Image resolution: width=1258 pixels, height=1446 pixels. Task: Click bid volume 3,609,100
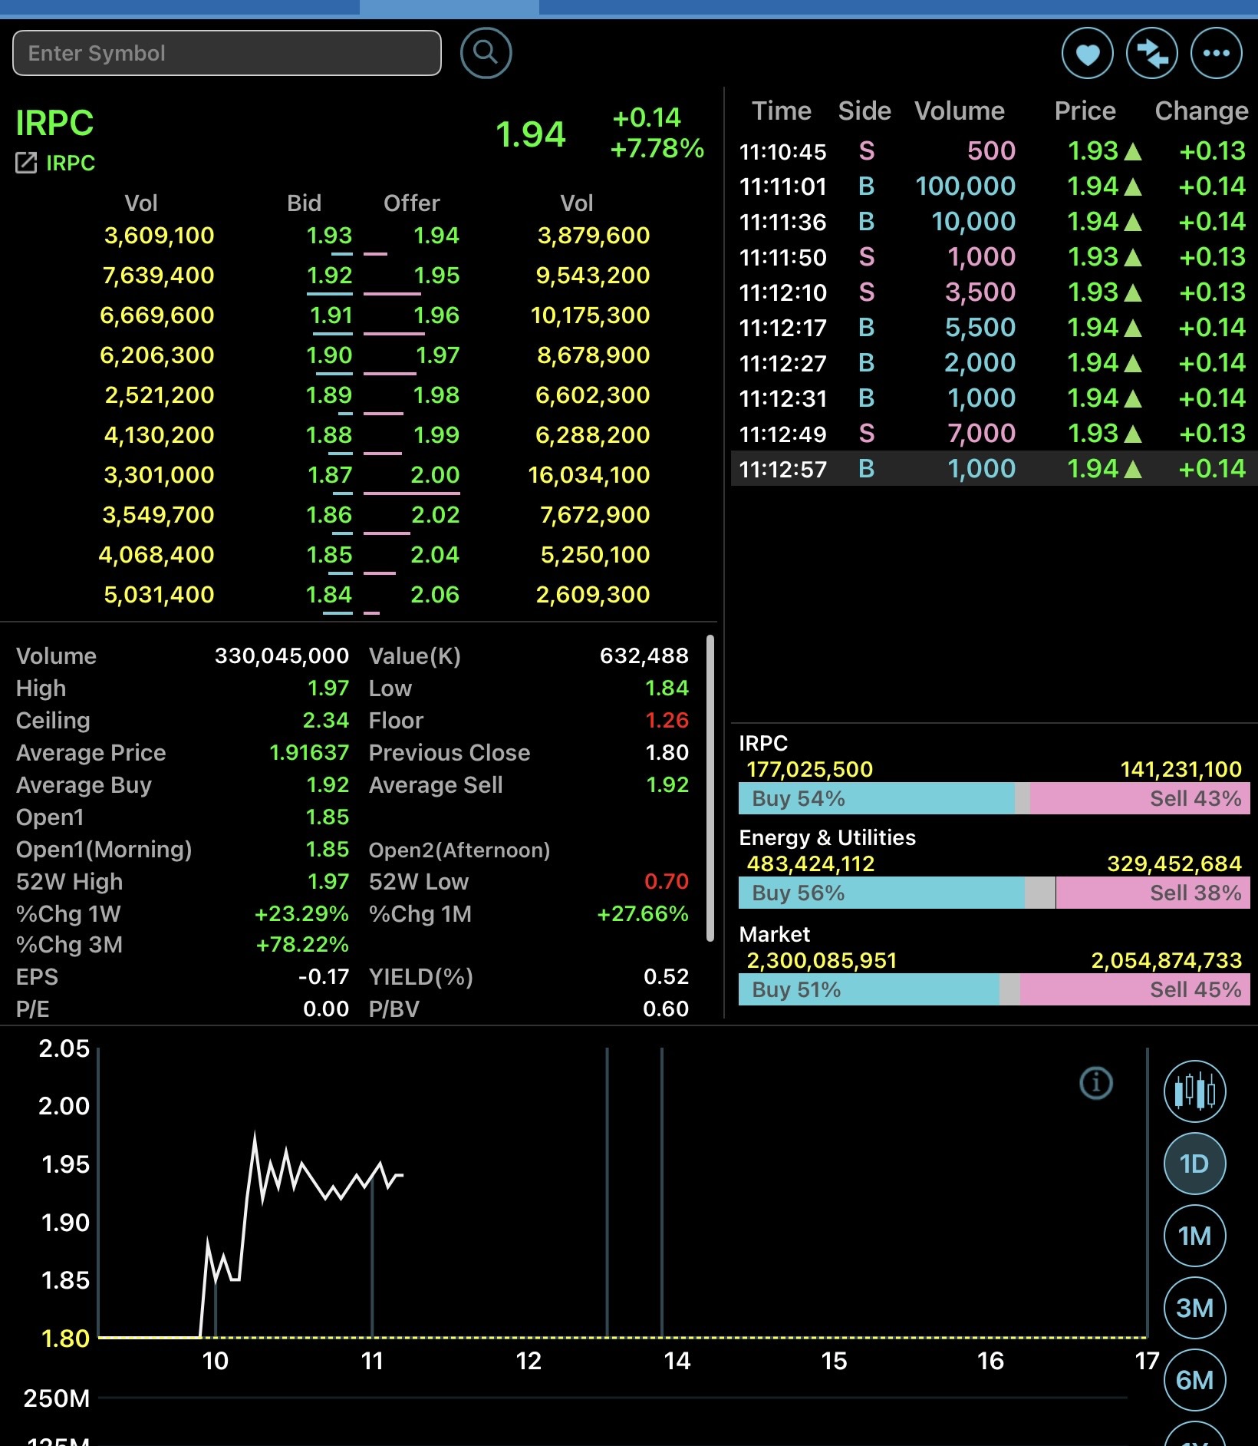click(x=159, y=236)
